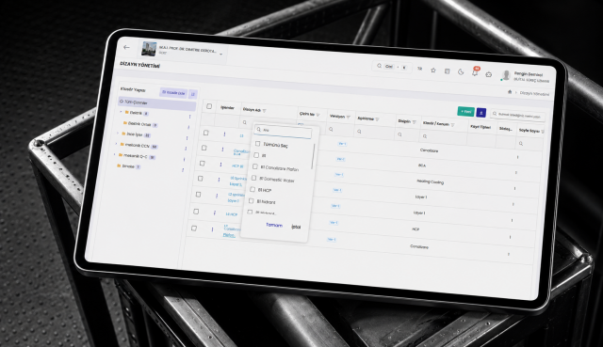
Task: Click Heating Cooling folder cell text
Action: point(431,181)
